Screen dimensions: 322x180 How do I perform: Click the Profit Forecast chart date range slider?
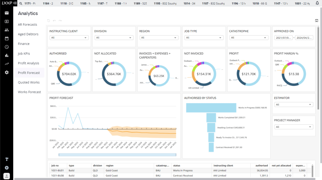click(117, 154)
